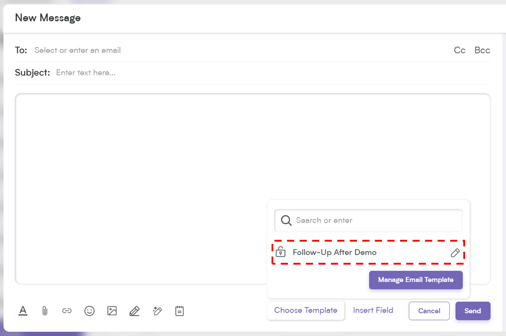Click the notepad icon in toolbar

(x=180, y=311)
